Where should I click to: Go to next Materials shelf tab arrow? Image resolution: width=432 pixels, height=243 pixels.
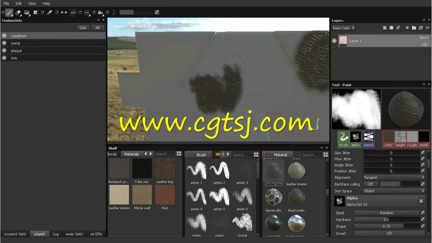pyautogui.click(x=151, y=154)
